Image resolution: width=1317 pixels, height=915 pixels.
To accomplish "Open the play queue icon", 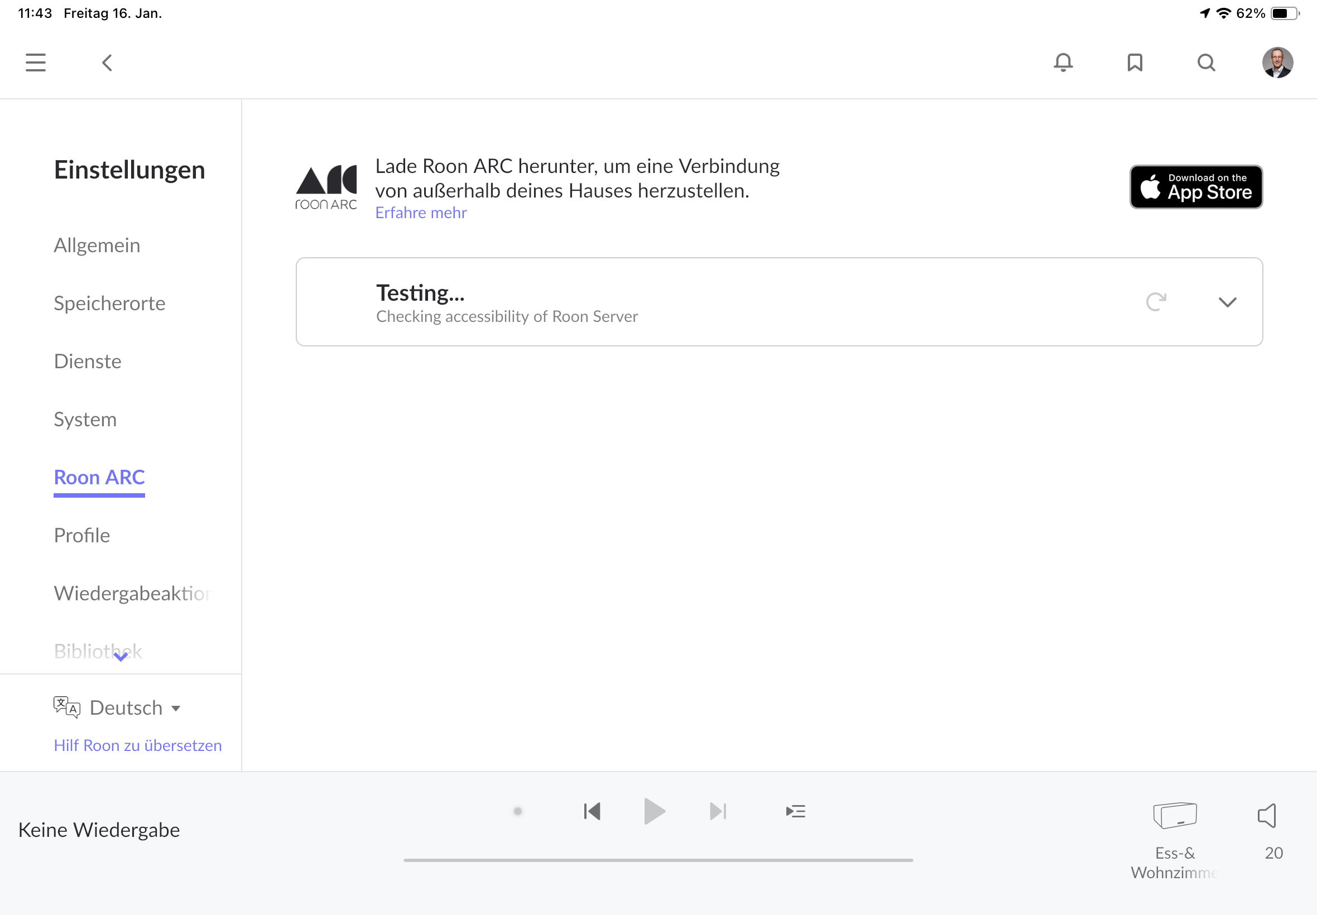I will click(x=795, y=811).
